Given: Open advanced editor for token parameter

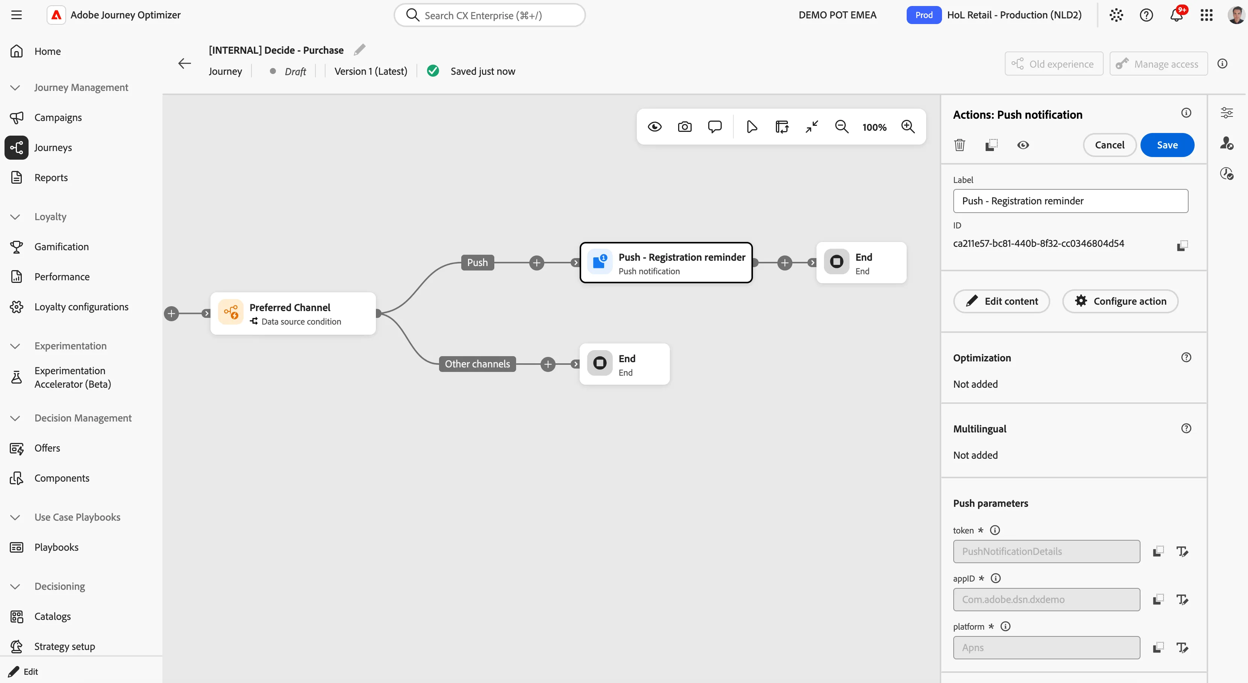Looking at the screenshot, I should (1182, 552).
